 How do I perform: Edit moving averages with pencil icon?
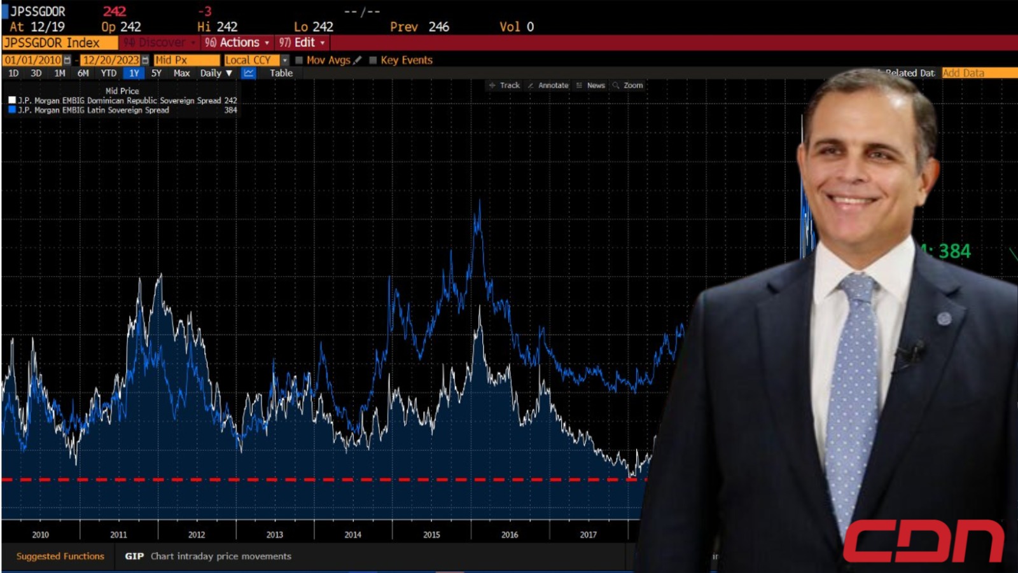tap(358, 60)
